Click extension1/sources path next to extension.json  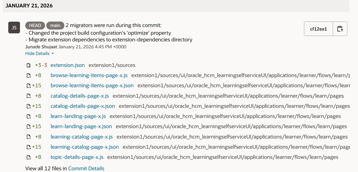112,65
